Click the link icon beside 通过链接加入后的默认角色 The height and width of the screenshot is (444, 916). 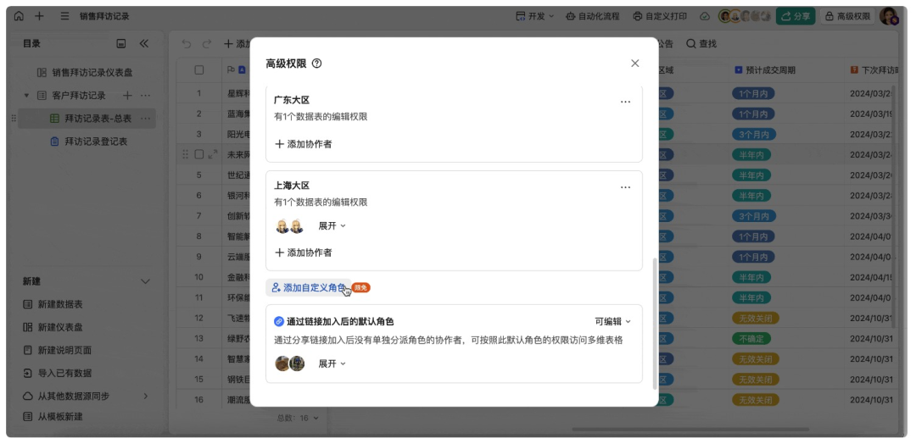pos(279,321)
